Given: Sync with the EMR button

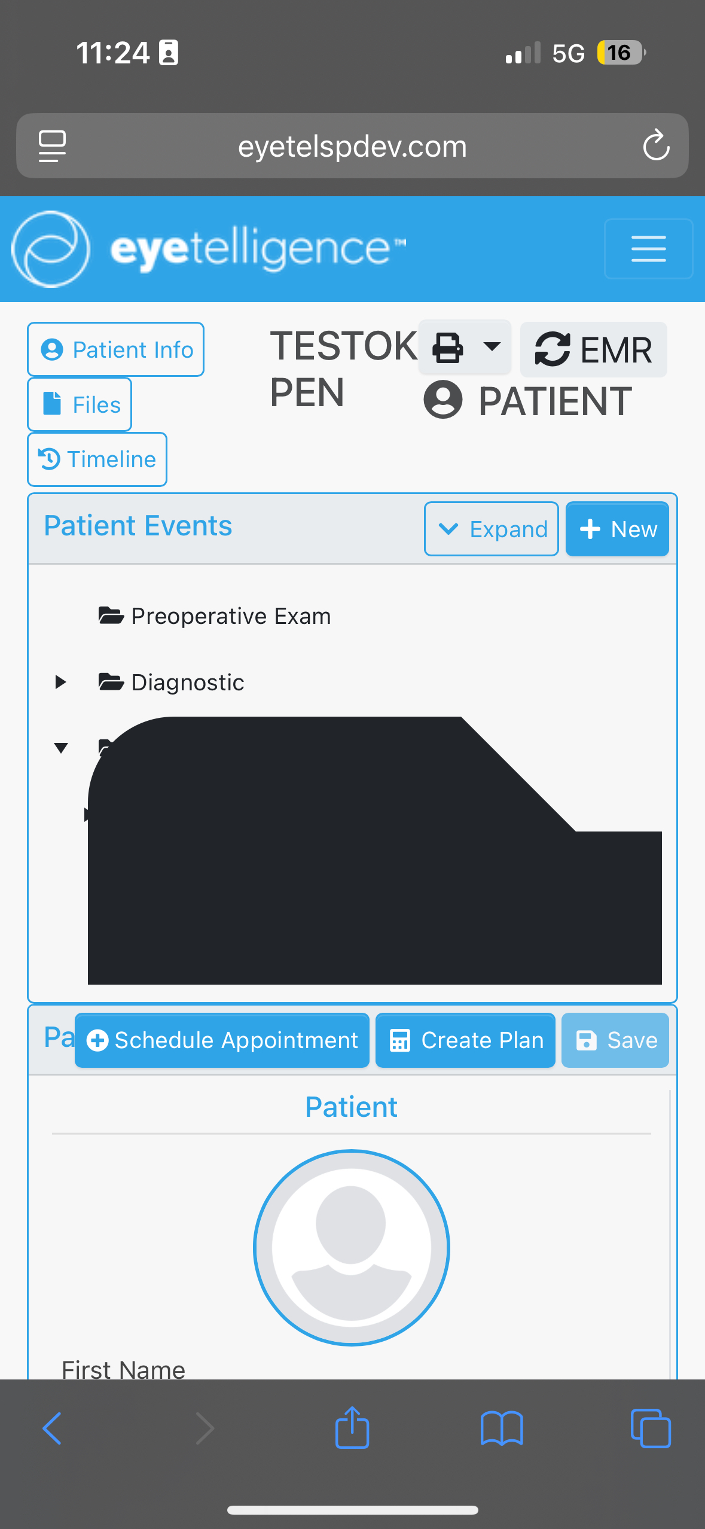Looking at the screenshot, I should (x=593, y=349).
